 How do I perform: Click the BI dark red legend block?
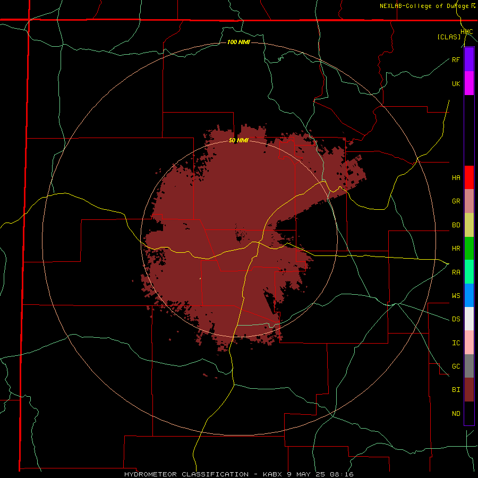click(x=469, y=390)
